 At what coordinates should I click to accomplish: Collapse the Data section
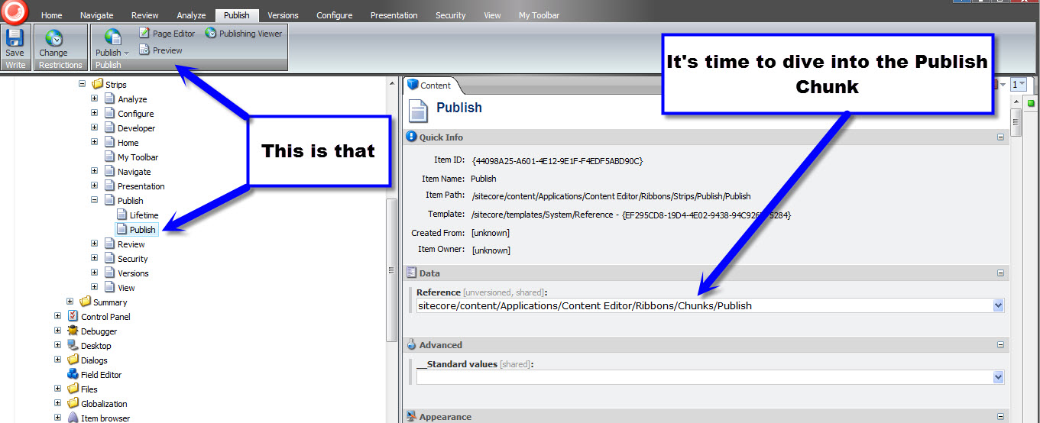[1000, 273]
